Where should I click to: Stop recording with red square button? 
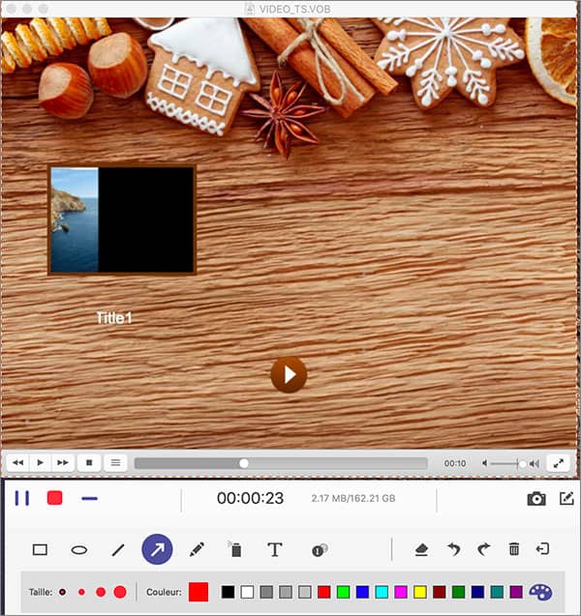tap(55, 498)
